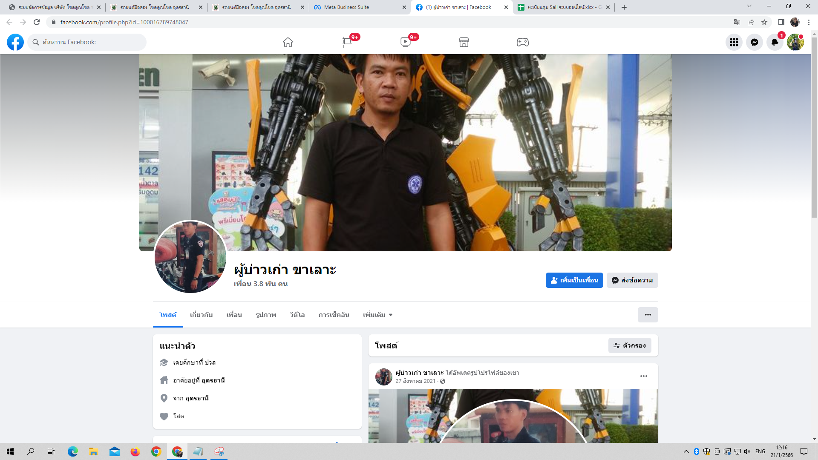Open the notifications bell icon
This screenshot has width=818, height=460.
coord(775,42)
